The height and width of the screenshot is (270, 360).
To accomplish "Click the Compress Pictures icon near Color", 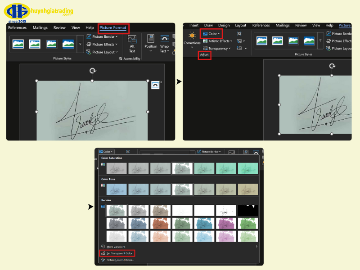I will click(239, 34).
